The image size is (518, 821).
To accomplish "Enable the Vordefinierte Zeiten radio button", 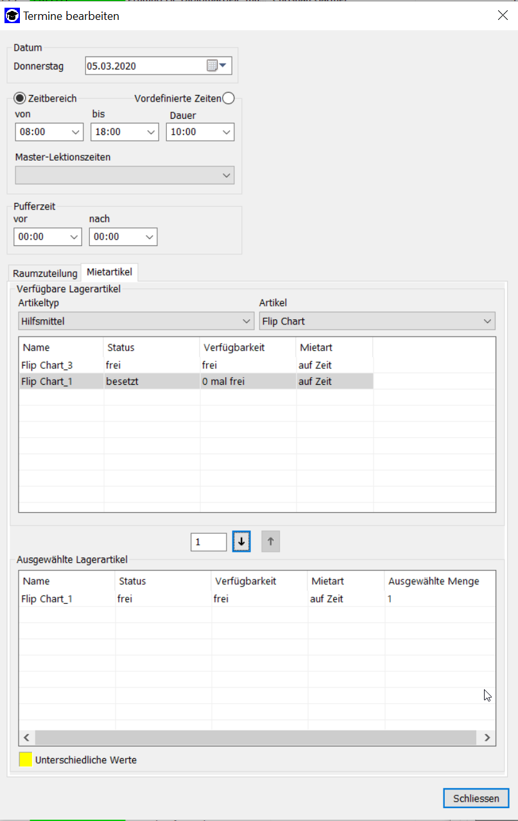I will (x=228, y=98).
